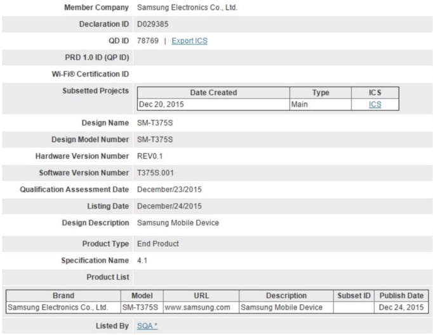433x335 pixels.
Task: Click the Subset ID column header
Action: [x=354, y=296]
